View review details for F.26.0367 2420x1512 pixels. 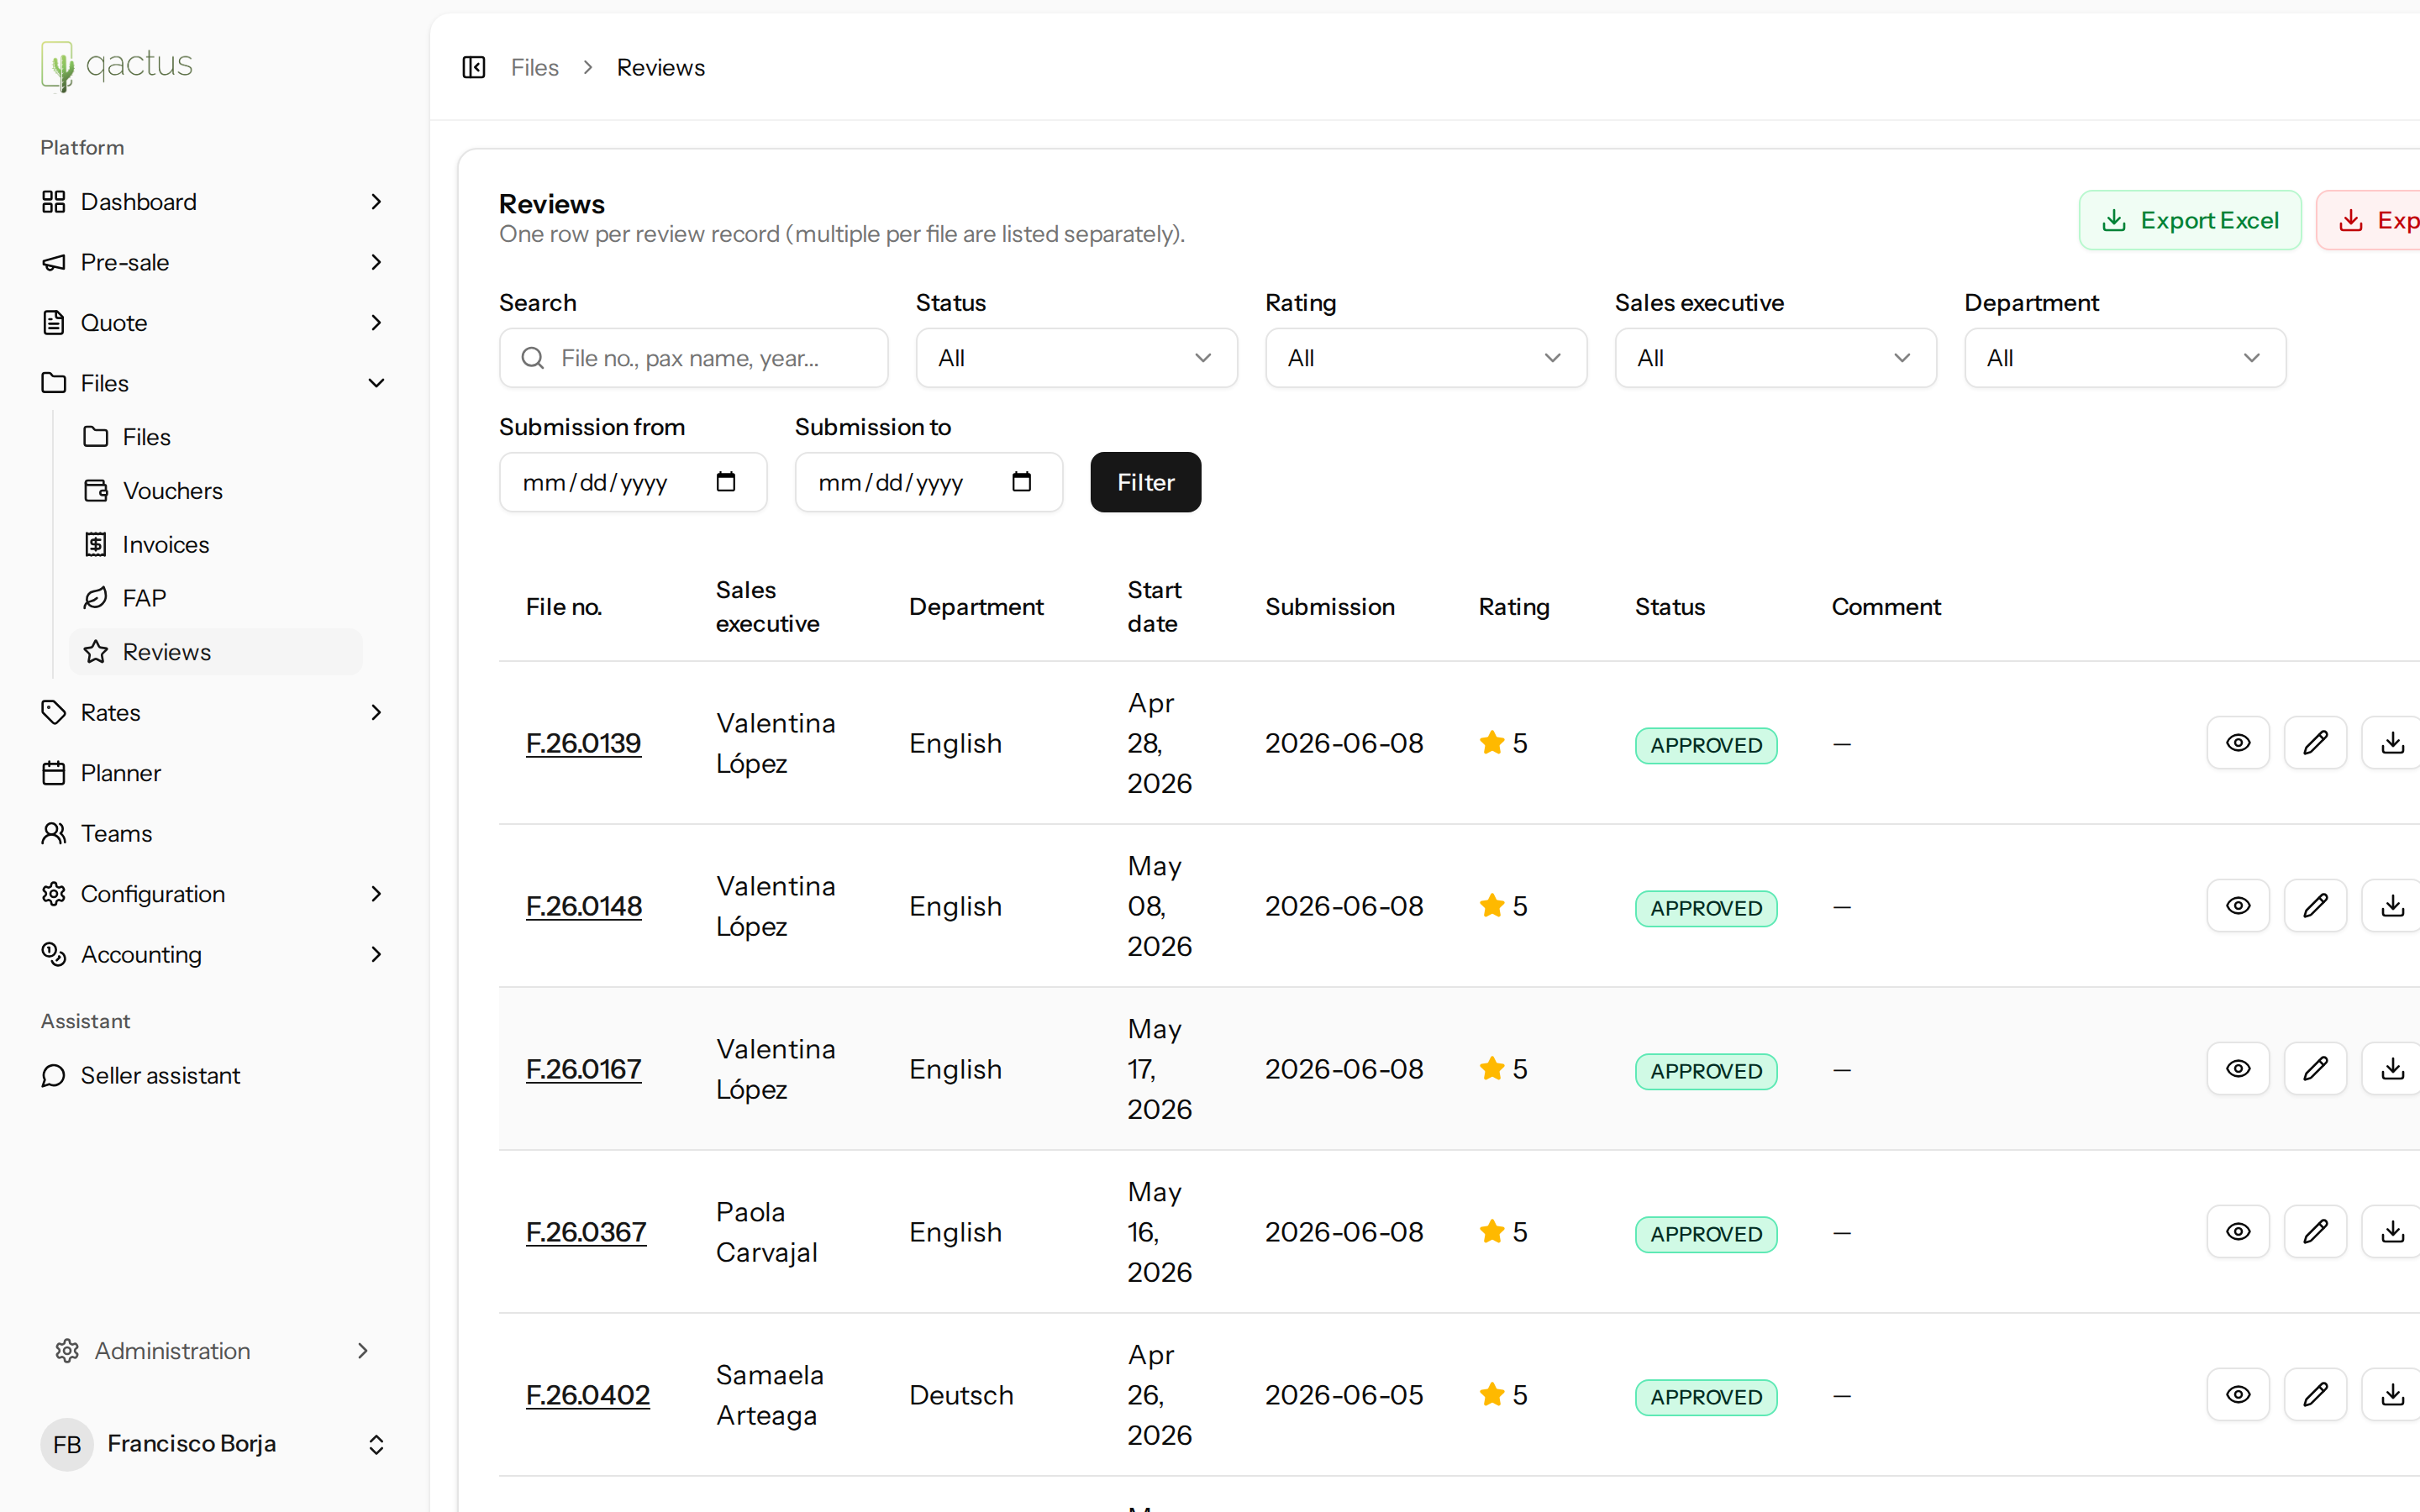[2238, 1232]
